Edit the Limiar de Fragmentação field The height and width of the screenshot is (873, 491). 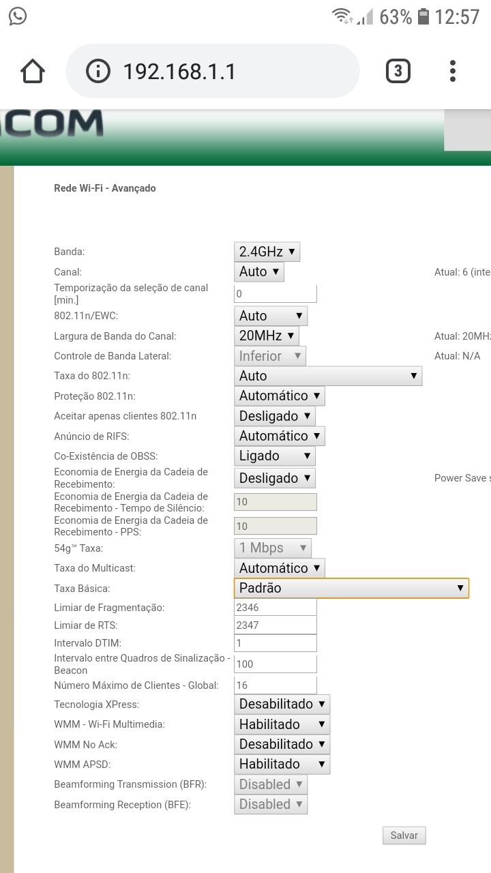click(276, 607)
